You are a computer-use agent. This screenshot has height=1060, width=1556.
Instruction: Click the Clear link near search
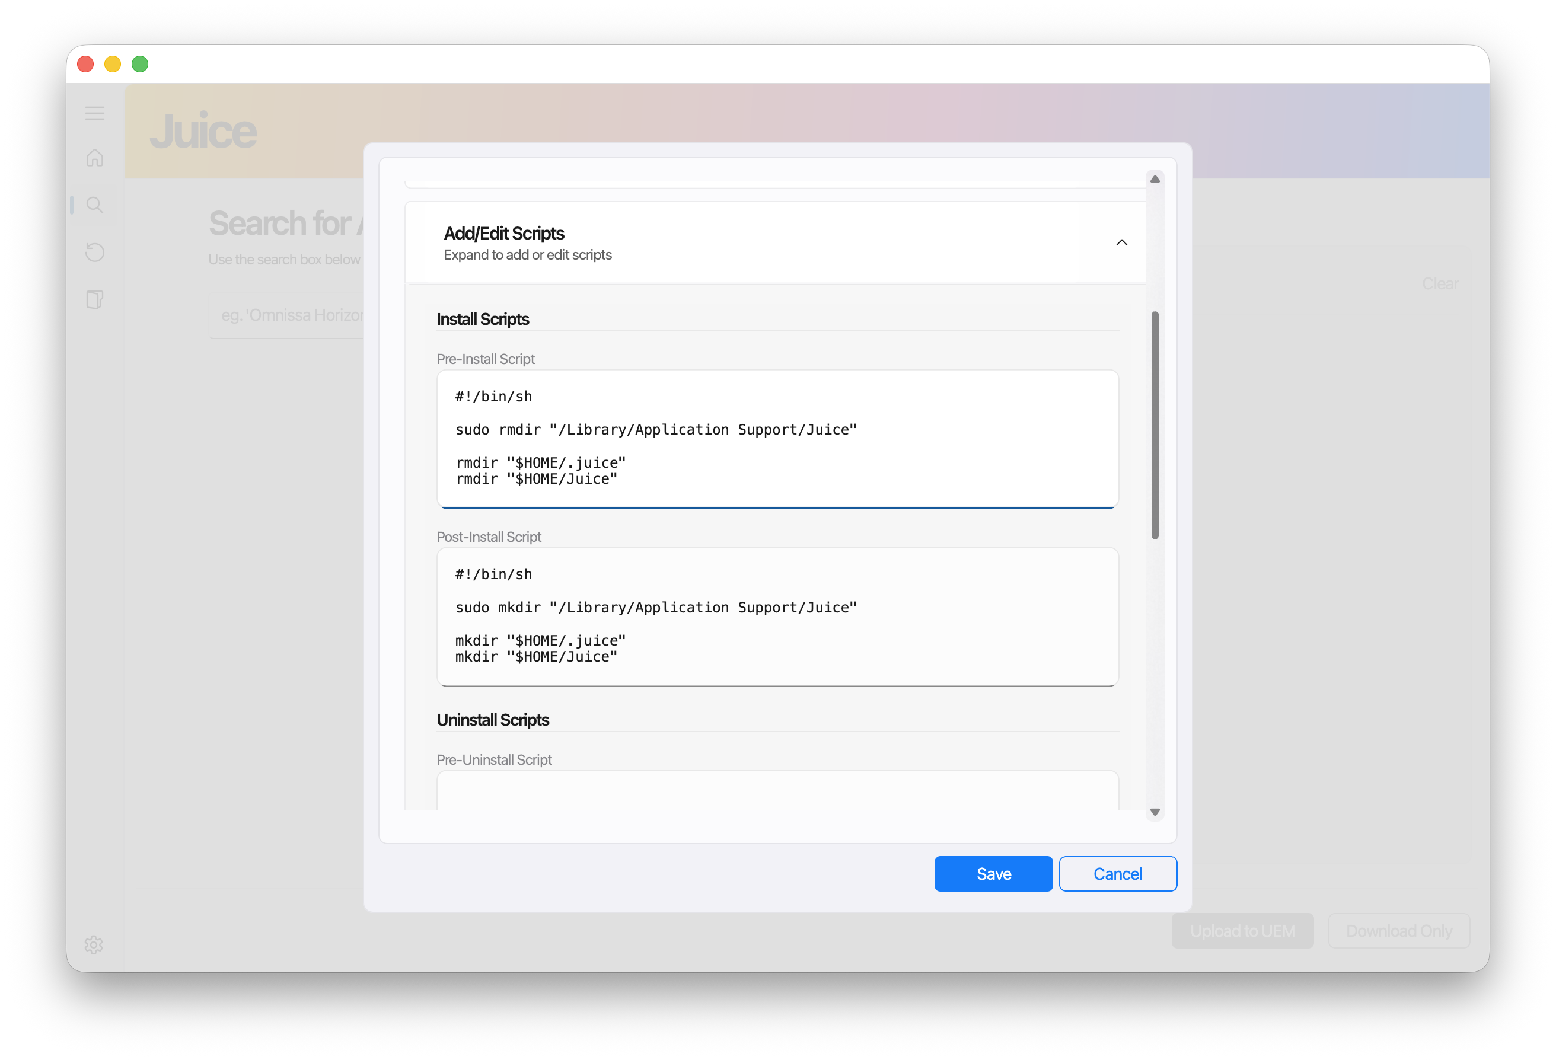(1440, 284)
